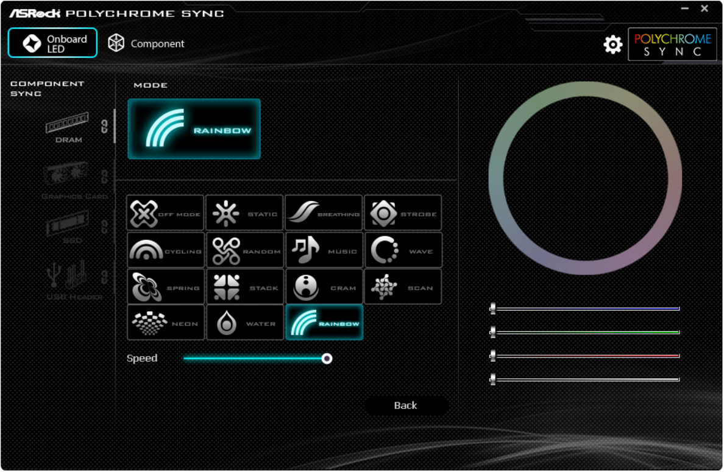This screenshot has width=724, height=472.
Task: Switch to the Onboard LED tab
Action: tap(52, 43)
